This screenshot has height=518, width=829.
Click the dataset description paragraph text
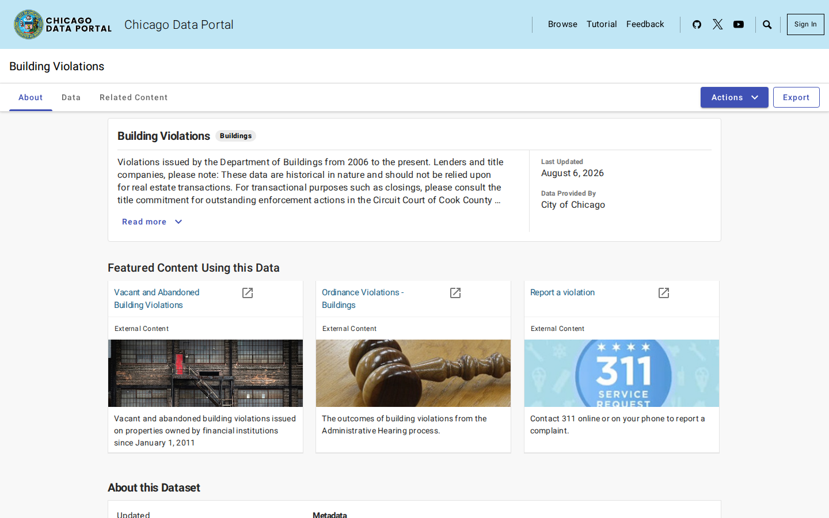311,181
